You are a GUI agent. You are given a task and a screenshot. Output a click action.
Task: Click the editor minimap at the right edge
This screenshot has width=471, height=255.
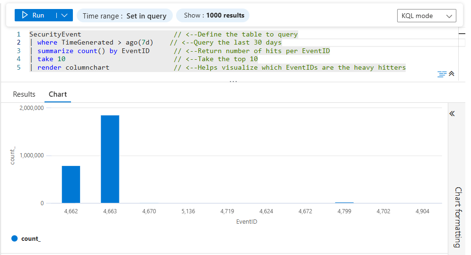[462, 43]
